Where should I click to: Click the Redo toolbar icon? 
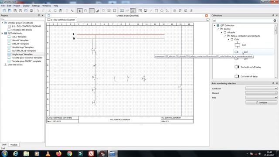point(43,10)
